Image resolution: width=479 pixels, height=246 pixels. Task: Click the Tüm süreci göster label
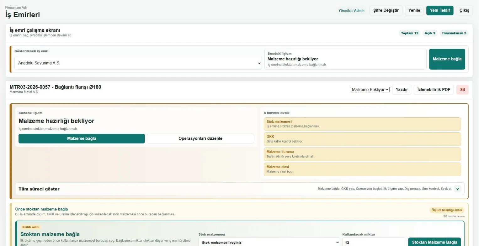(x=39, y=189)
